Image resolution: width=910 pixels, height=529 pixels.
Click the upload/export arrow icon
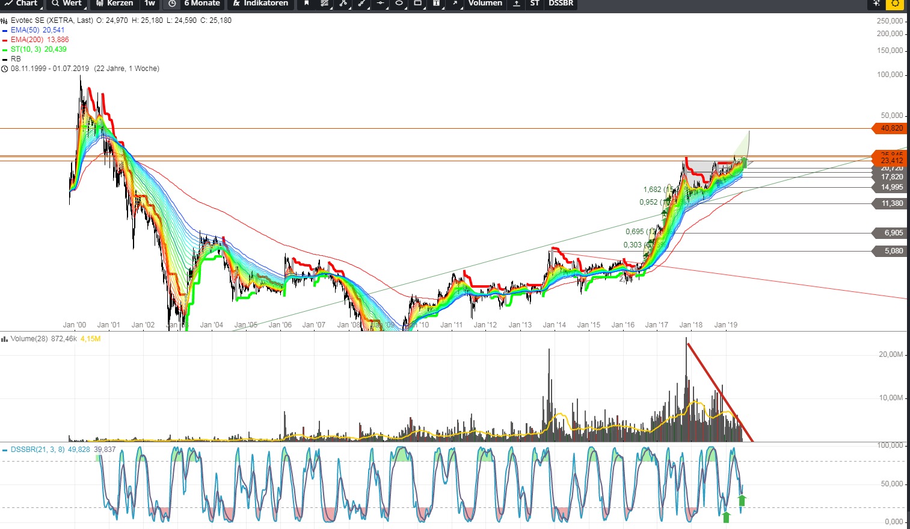(x=517, y=4)
